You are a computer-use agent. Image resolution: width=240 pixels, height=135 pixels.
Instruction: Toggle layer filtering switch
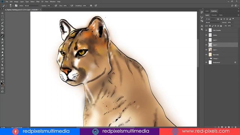(233, 19)
